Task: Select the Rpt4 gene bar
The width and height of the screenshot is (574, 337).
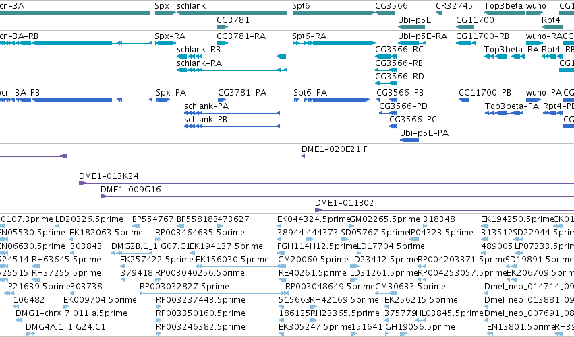Action: pyautogui.click(x=552, y=27)
